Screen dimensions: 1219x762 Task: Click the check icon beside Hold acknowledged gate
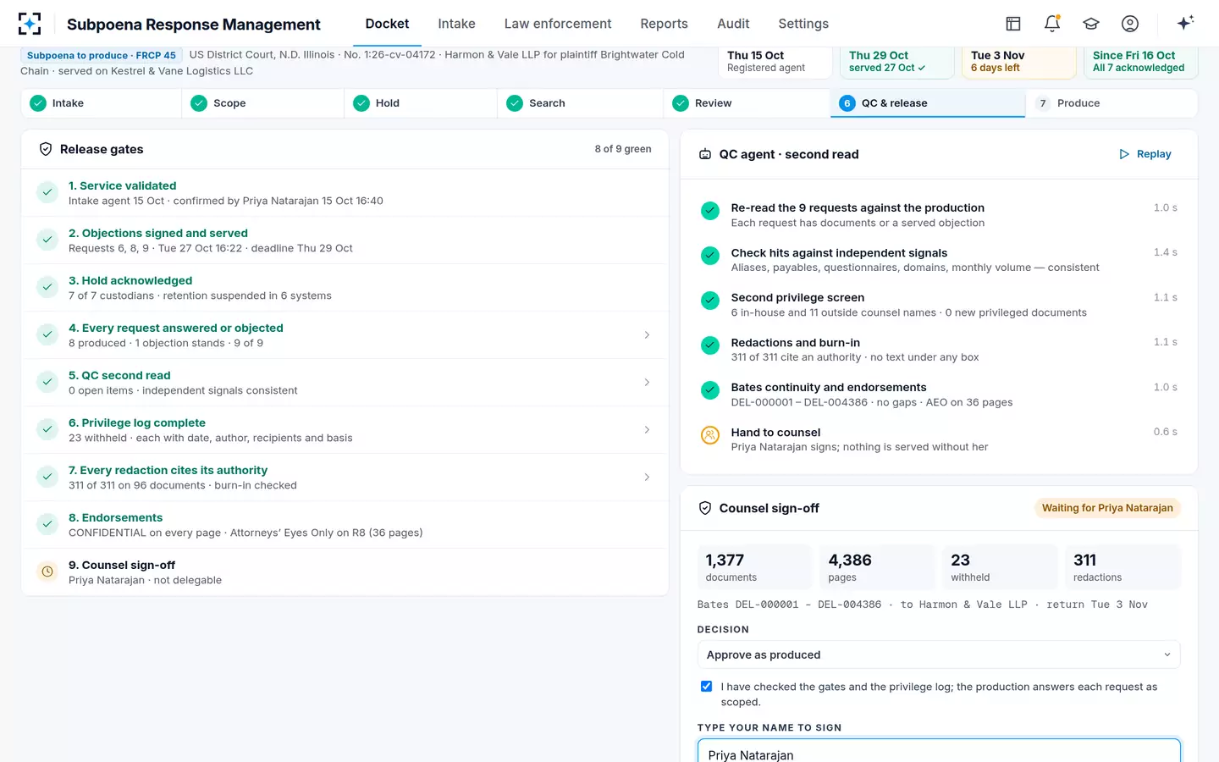pos(47,287)
